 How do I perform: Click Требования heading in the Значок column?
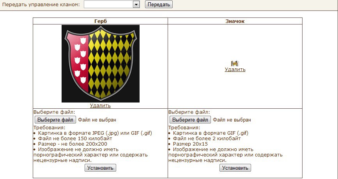click(184, 128)
